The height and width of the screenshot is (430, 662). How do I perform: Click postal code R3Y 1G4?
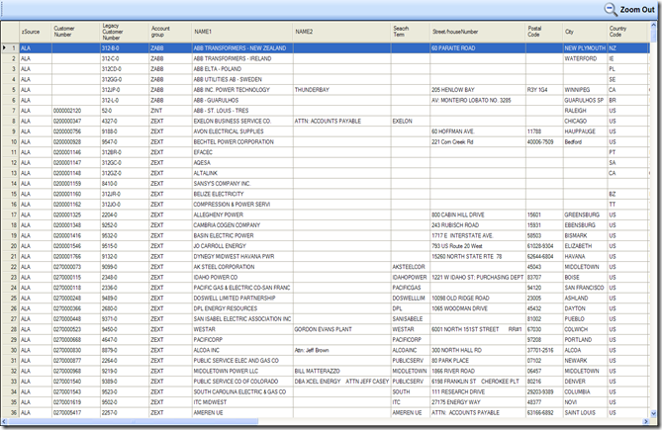544,90
